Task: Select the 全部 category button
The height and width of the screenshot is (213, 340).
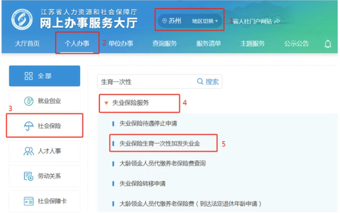Action: pyautogui.click(x=45, y=76)
